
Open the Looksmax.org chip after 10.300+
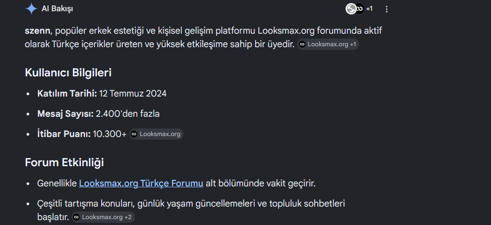tap(156, 134)
